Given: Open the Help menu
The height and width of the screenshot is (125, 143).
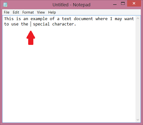Looking at the screenshot, I should (x=52, y=12).
